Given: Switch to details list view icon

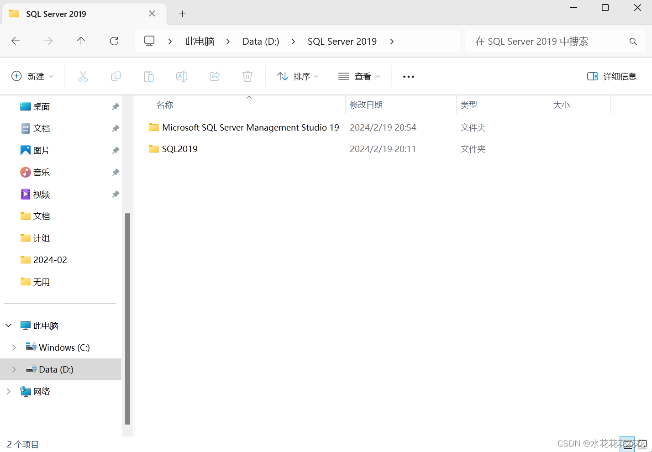Looking at the screenshot, I should pyautogui.click(x=627, y=444).
